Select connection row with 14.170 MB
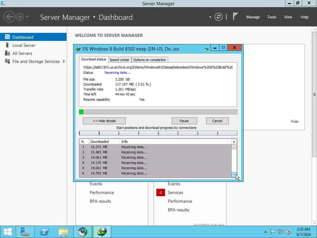The height and width of the screenshot is (238, 317). 155,163
